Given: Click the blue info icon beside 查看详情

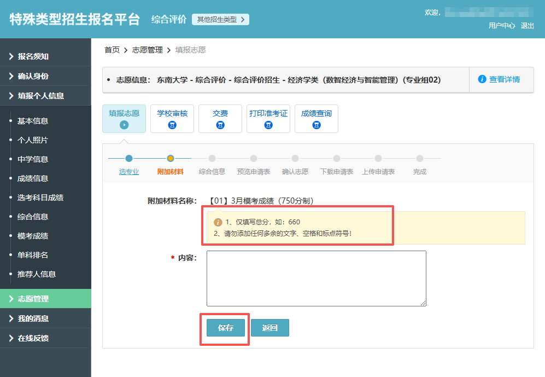Looking at the screenshot, I should pyautogui.click(x=482, y=79).
